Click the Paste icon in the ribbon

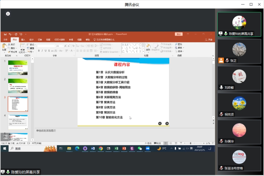click(4, 47)
